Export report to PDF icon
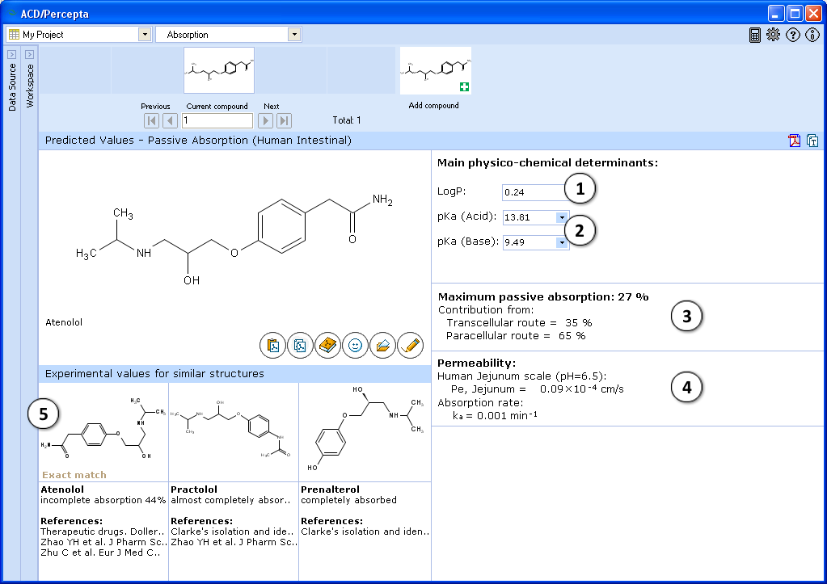827x584 pixels. pyautogui.click(x=795, y=141)
